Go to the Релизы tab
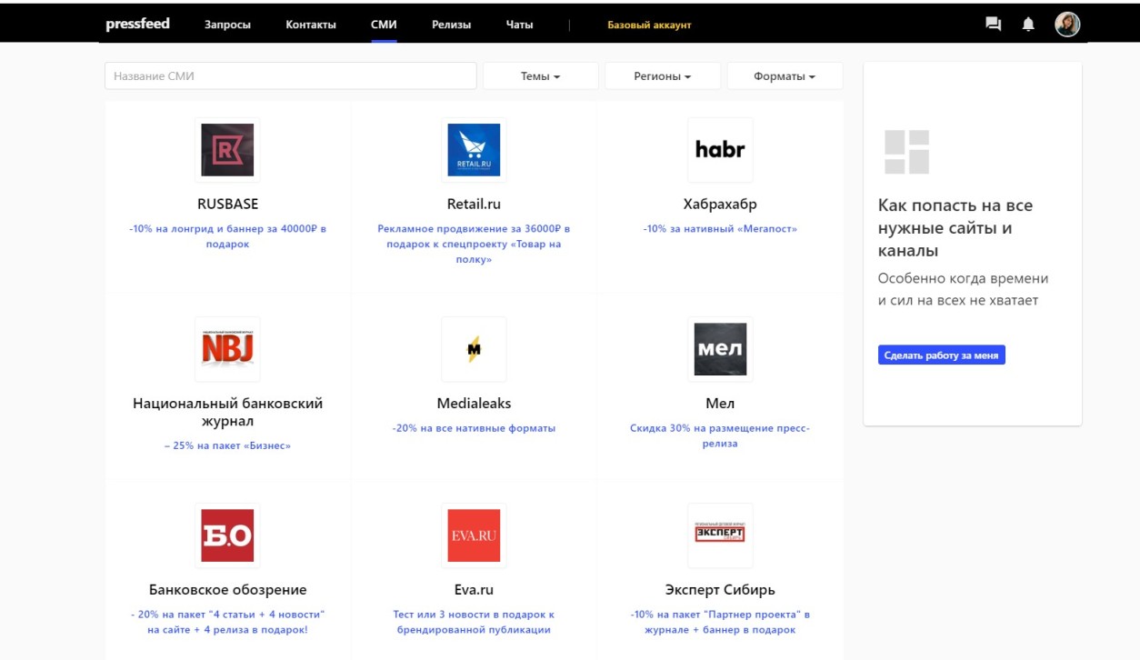 (451, 25)
